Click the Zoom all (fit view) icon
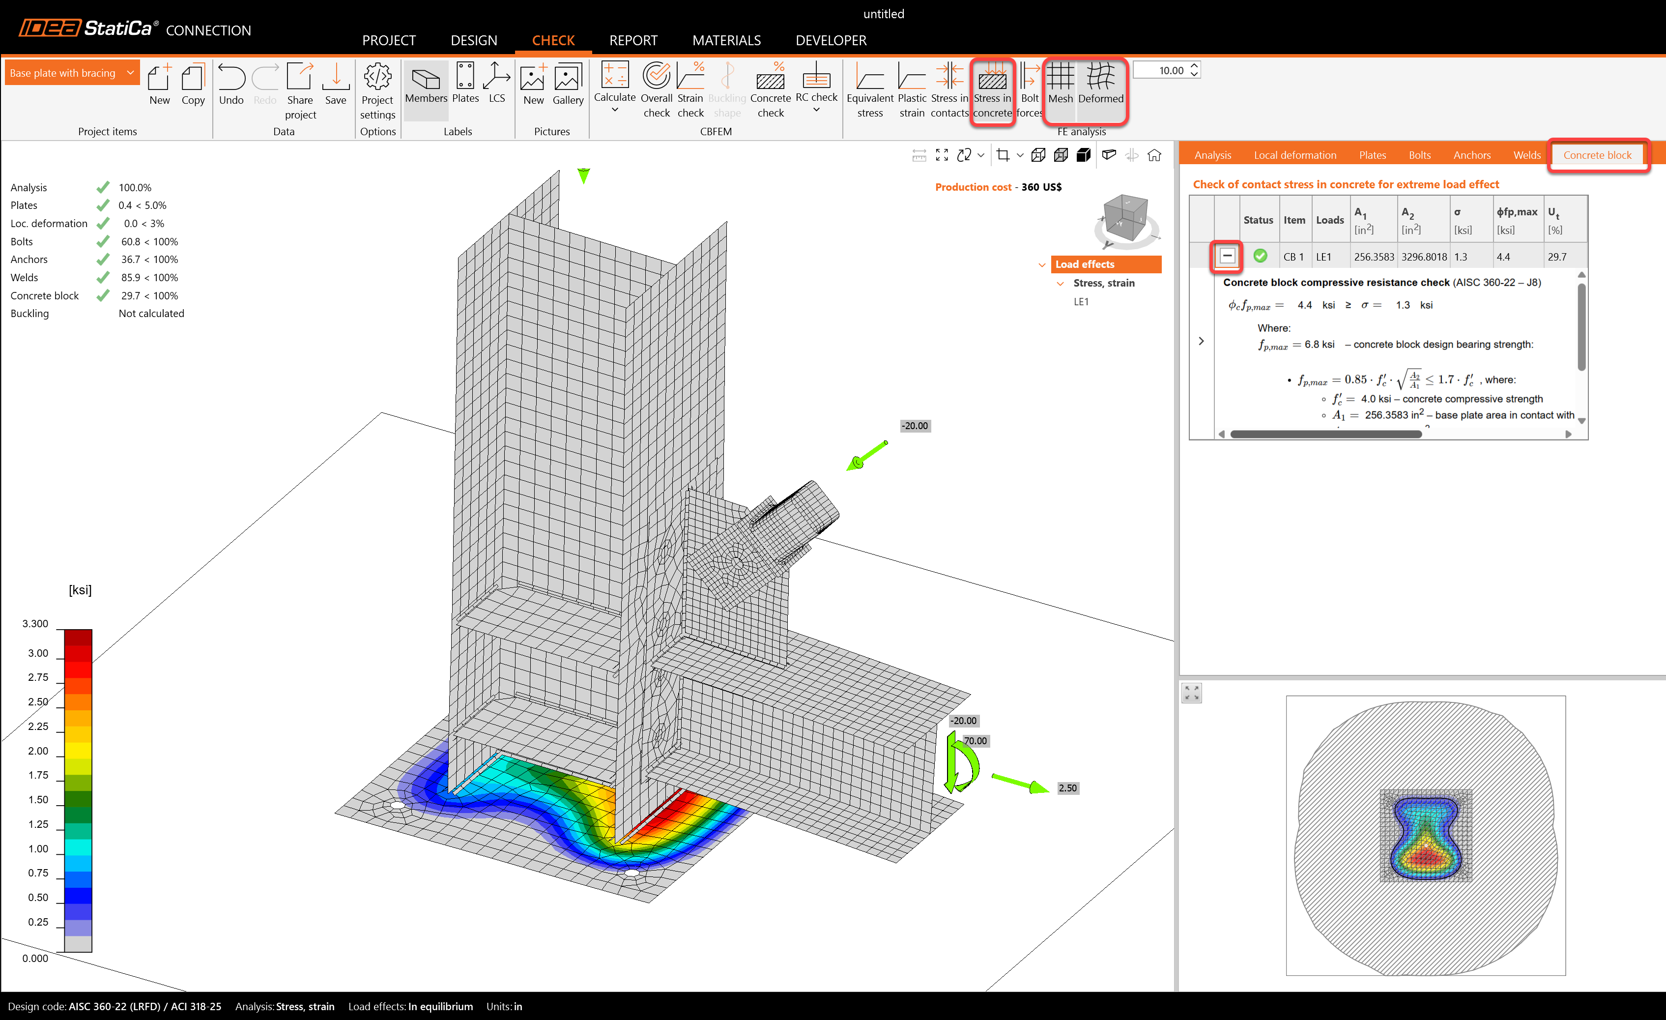This screenshot has height=1020, width=1666. (942, 155)
